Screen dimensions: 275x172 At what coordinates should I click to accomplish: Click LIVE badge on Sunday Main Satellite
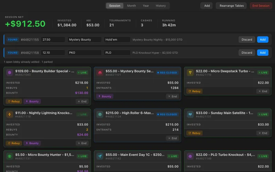(263, 114)
